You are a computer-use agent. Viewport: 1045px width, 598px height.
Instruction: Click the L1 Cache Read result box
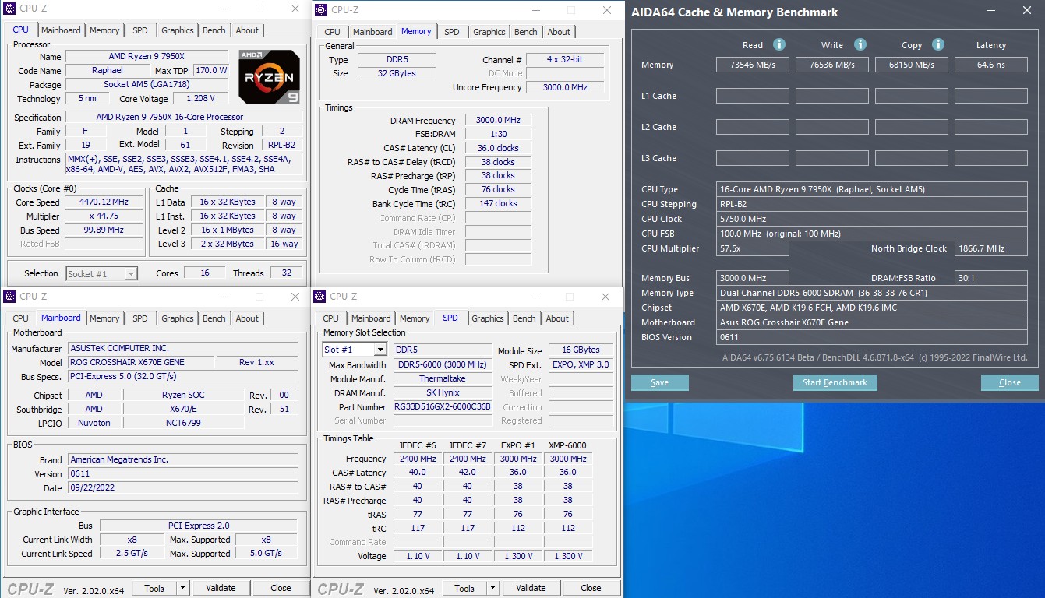pyautogui.click(x=753, y=96)
